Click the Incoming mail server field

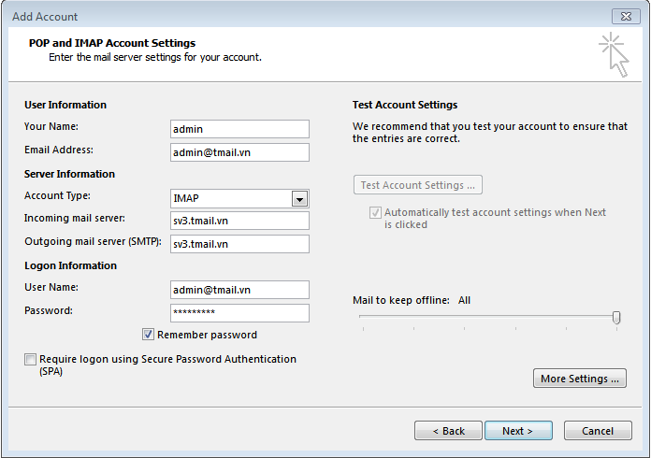click(239, 221)
